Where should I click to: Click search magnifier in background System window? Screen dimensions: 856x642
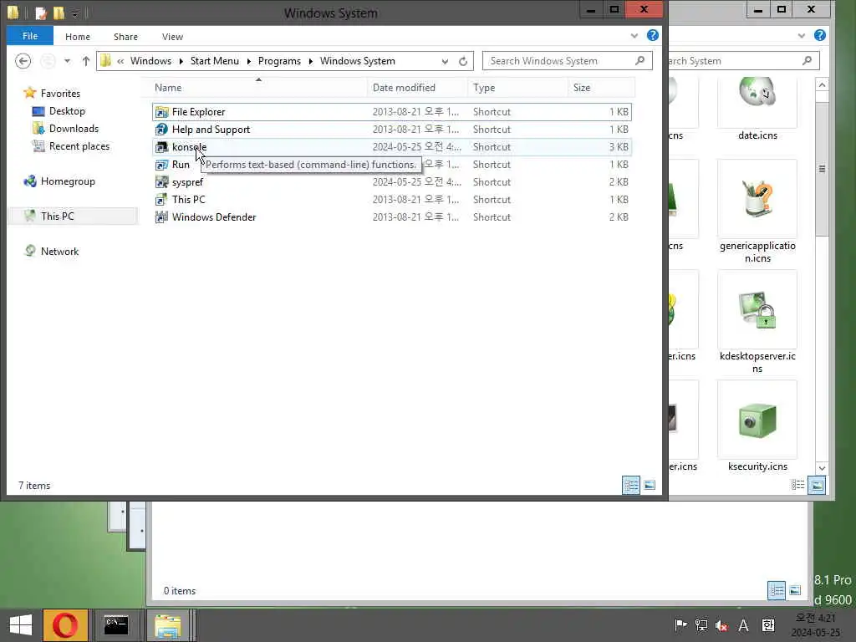[x=807, y=60]
